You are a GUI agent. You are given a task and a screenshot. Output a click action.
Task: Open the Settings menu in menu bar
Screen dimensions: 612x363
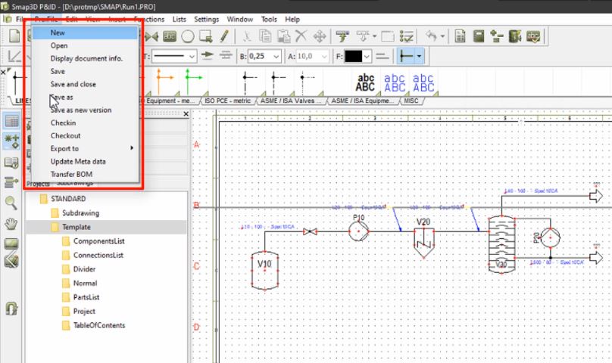click(206, 19)
